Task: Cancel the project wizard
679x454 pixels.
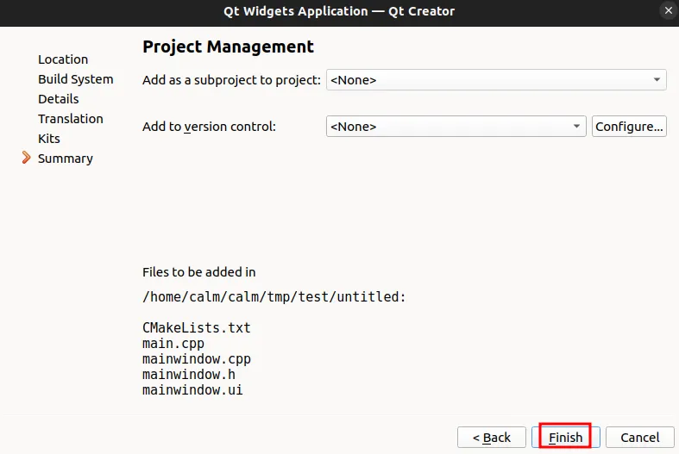Action: coord(640,437)
